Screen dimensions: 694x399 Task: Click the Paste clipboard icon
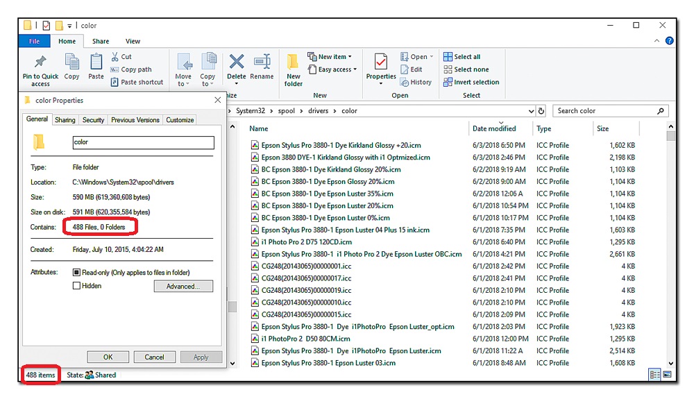point(96,62)
